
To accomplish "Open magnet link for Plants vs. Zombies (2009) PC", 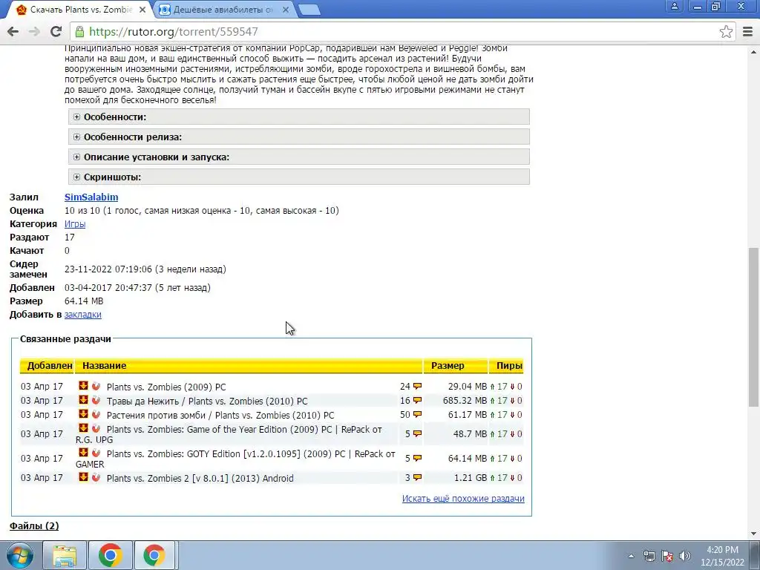I will 96,386.
